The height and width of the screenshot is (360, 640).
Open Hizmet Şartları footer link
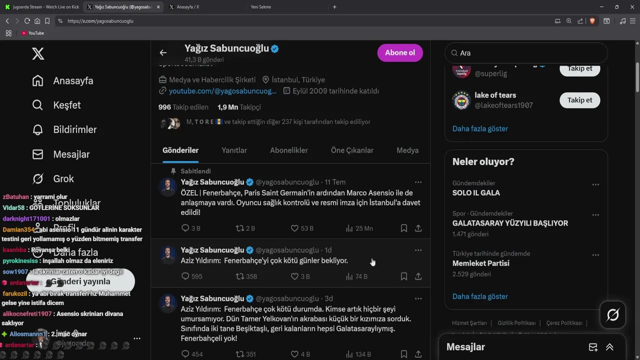[x=469, y=323]
